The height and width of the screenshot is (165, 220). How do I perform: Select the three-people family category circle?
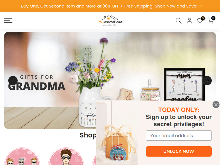coord(22,156)
